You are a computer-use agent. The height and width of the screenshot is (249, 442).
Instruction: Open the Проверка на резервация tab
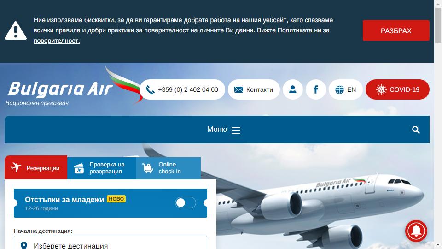point(102,168)
